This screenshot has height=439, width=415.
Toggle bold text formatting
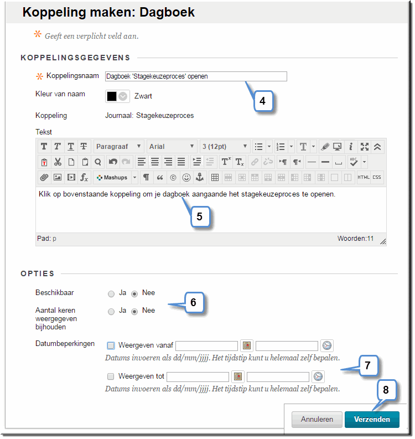44,147
